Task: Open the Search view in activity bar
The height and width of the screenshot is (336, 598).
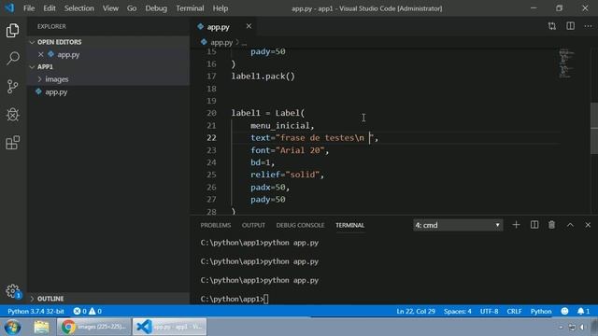Action: (12, 58)
